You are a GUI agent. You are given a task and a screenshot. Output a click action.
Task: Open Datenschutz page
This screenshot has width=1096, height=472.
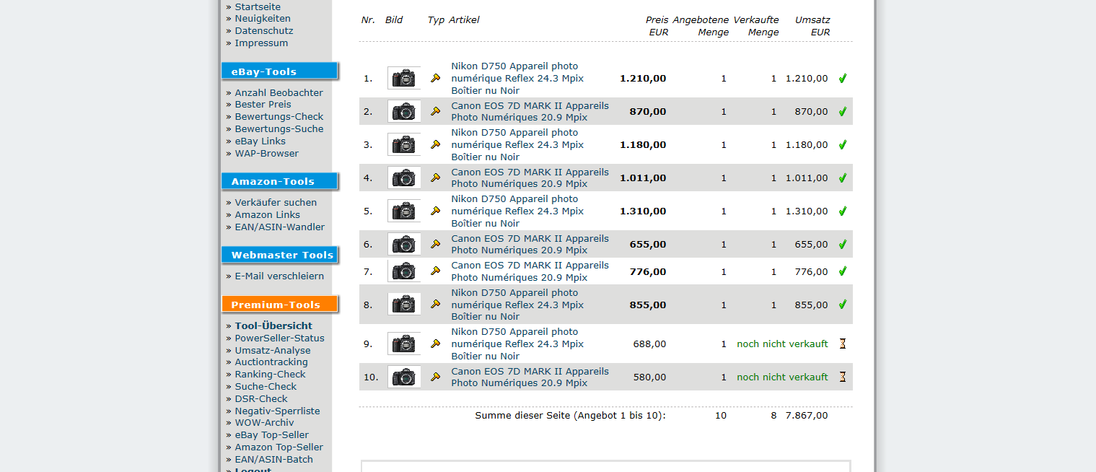[x=263, y=30]
